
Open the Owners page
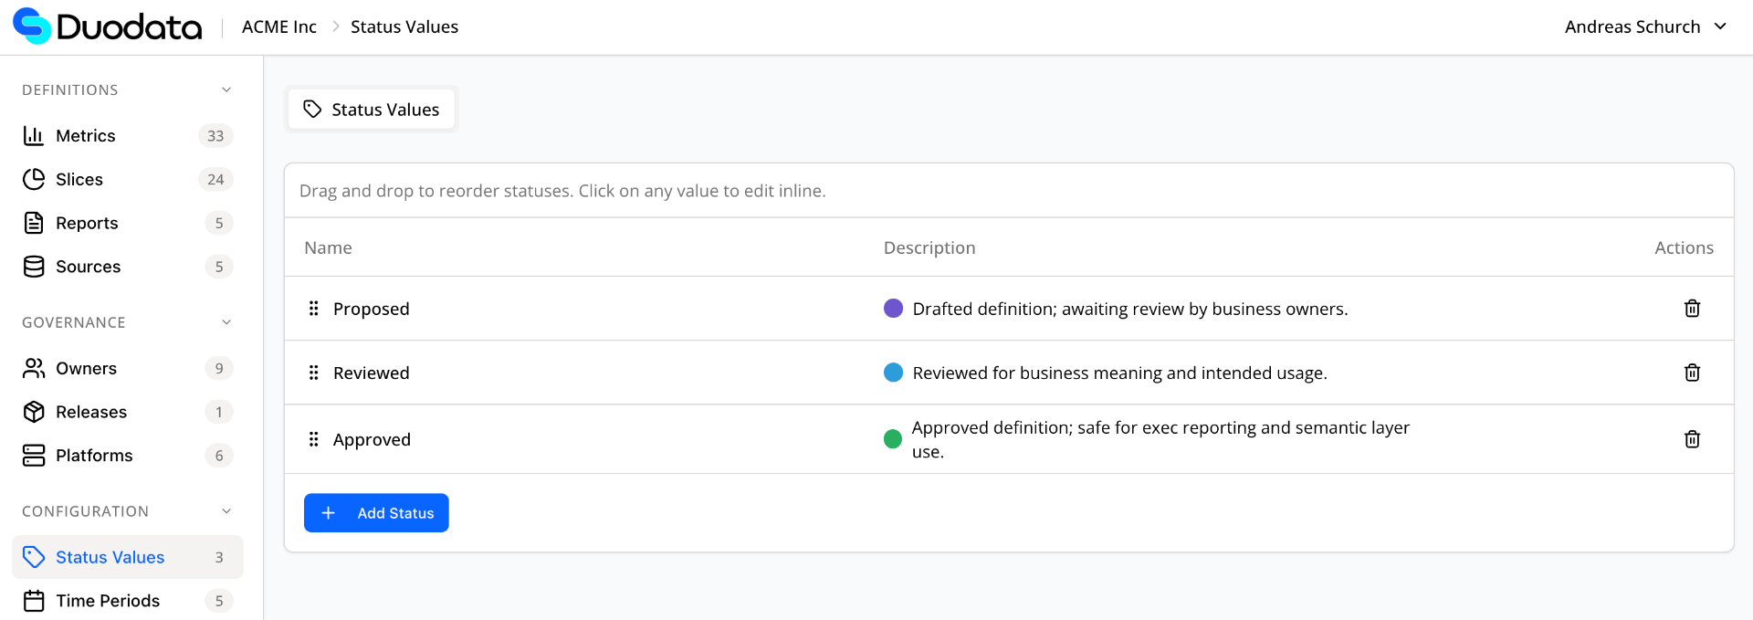point(128,368)
